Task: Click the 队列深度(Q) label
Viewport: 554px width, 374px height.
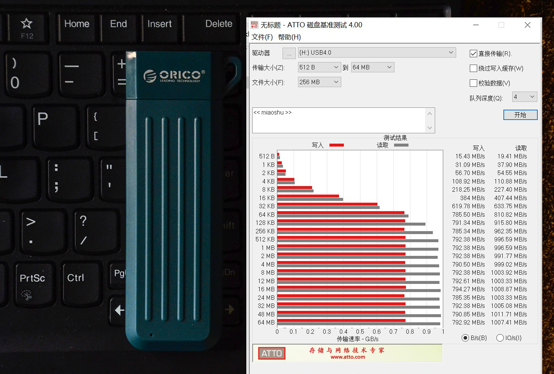Action: 486,98
